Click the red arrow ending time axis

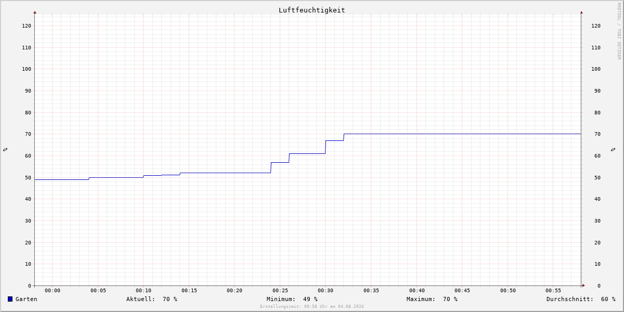pos(583,285)
